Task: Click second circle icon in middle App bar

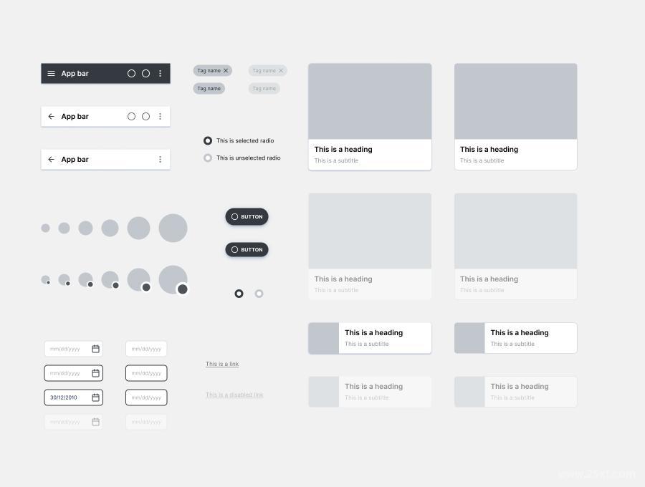Action: coord(145,117)
